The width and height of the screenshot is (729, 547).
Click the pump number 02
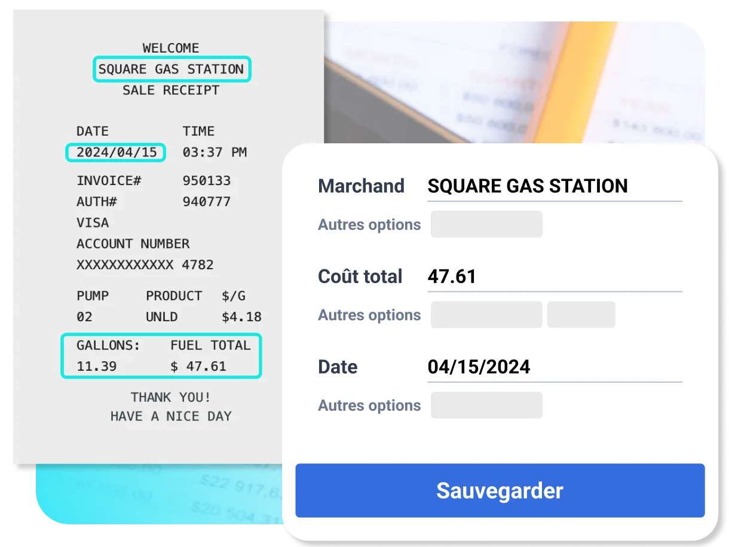pos(84,316)
